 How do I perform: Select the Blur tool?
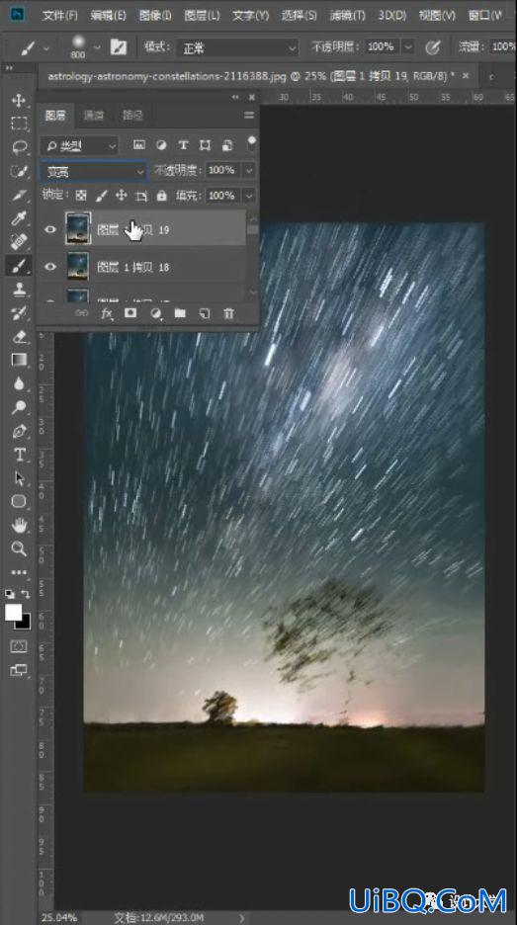(19, 383)
